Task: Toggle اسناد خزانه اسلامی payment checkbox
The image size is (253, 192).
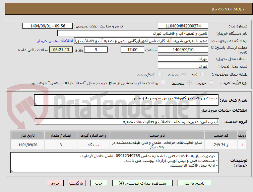Action: (163, 82)
